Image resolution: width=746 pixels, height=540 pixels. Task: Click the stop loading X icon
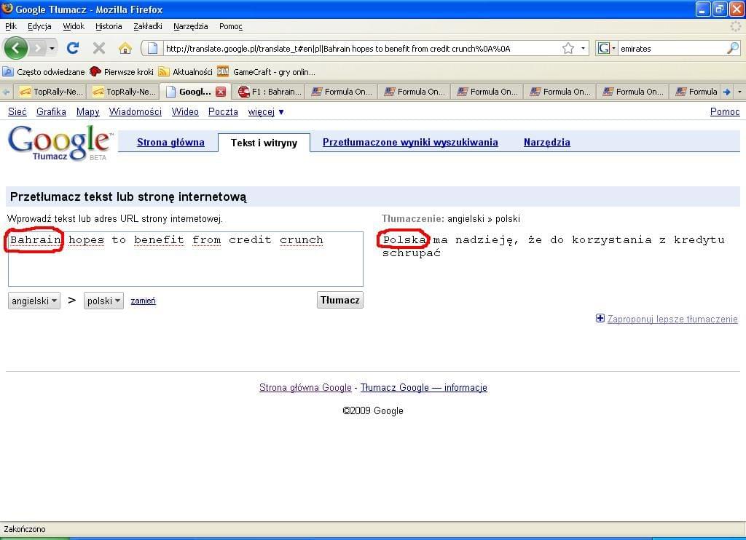tap(99, 48)
